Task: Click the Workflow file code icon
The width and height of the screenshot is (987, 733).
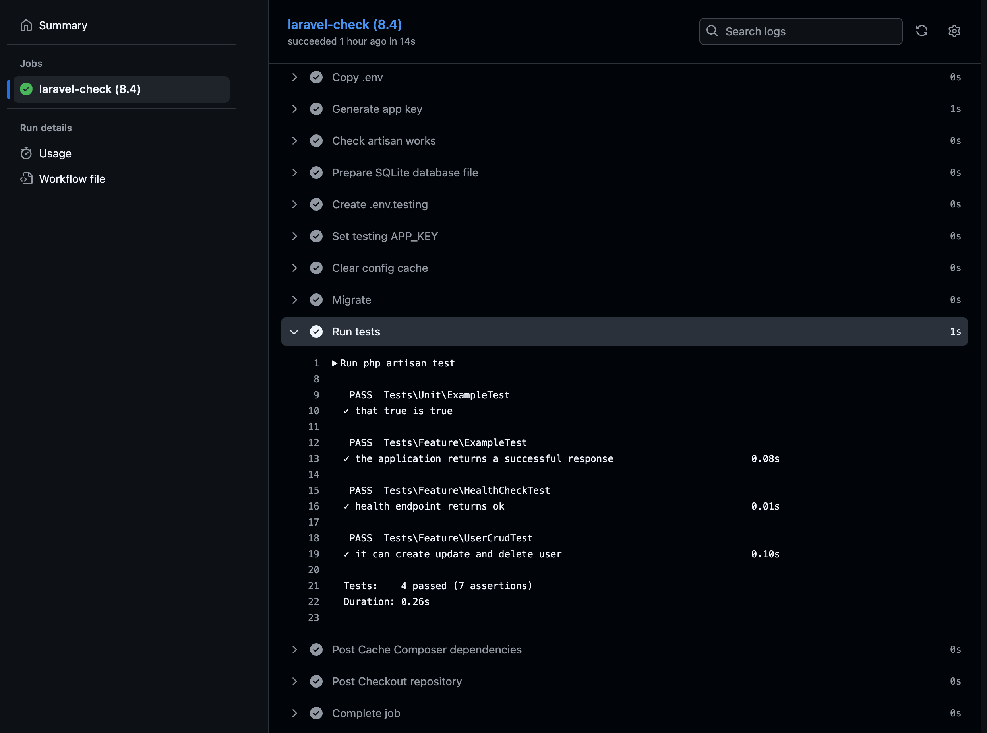Action: coord(27,178)
